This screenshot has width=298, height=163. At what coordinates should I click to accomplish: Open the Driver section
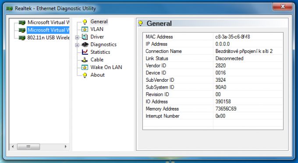[97, 37]
